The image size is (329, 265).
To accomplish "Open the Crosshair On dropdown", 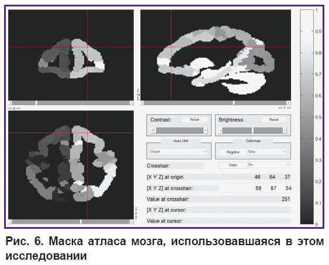I will coord(269,165).
